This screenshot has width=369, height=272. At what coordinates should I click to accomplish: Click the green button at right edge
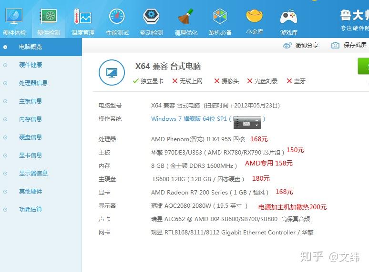pyautogui.click(x=363, y=66)
